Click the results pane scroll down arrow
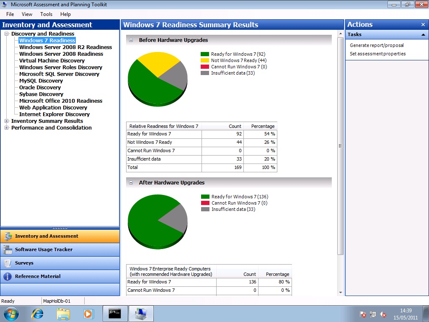Viewport: 429px width, 322px height. pyautogui.click(x=340, y=292)
